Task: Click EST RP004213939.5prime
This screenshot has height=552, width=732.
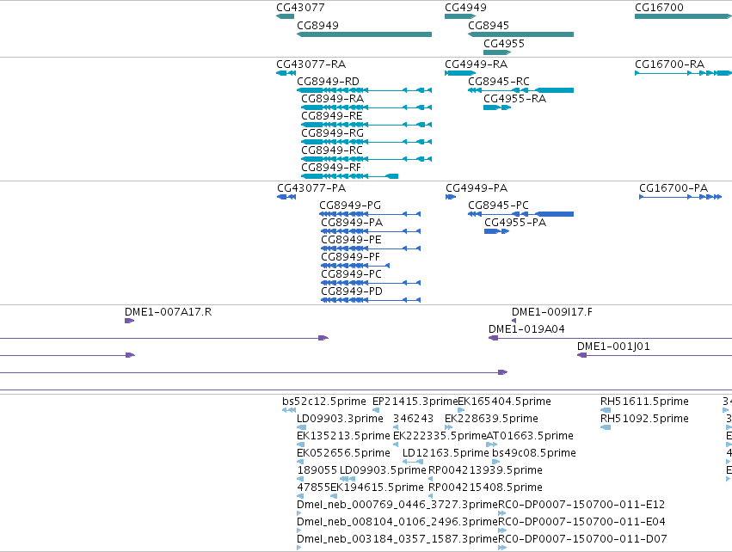Action: (430, 479)
